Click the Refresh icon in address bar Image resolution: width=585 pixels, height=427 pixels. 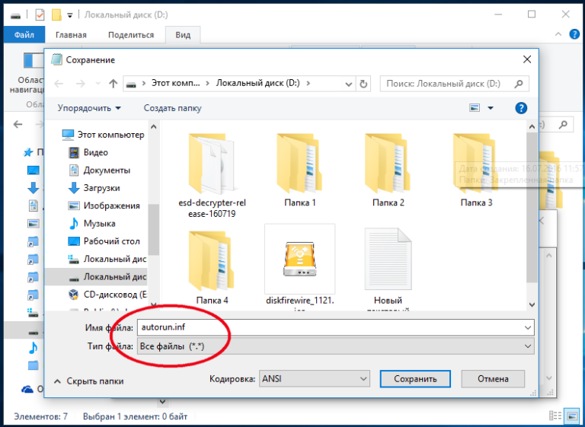coord(363,84)
